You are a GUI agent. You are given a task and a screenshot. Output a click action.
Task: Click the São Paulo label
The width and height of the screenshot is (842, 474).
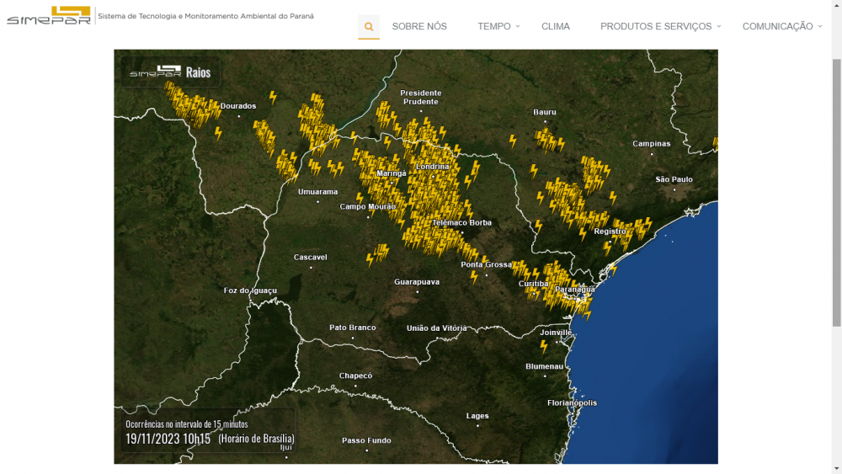click(674, 179)
